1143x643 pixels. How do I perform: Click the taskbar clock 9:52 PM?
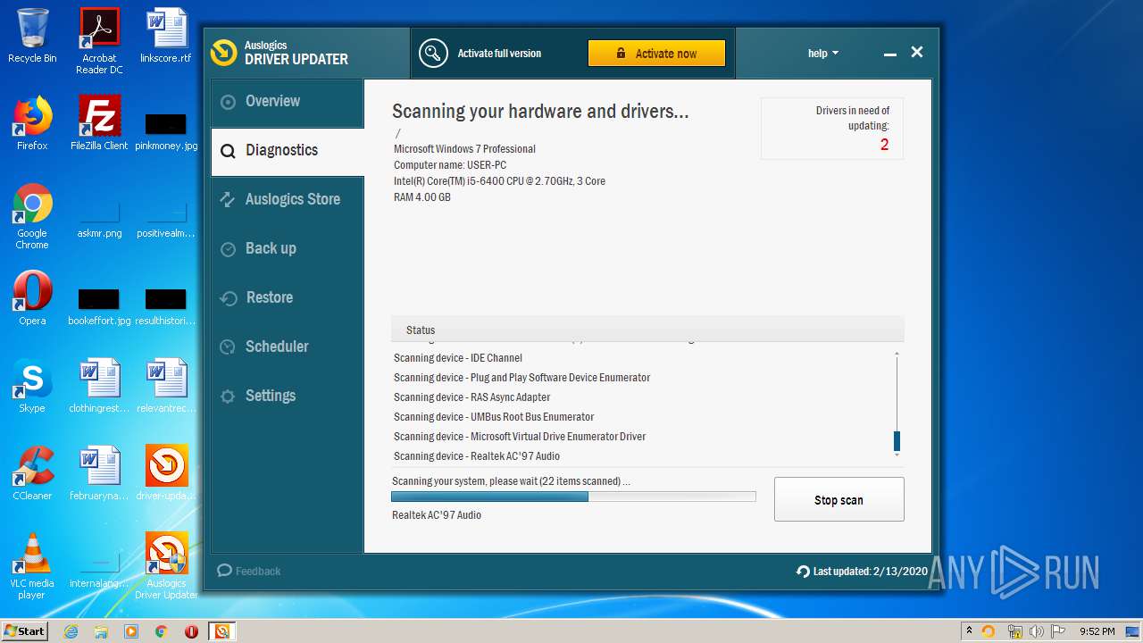[x=1097, y=631]
